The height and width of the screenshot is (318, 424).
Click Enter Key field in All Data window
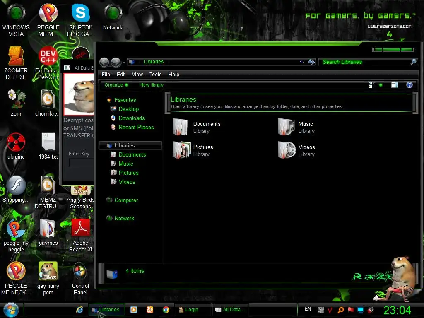(x=82, y=163)
